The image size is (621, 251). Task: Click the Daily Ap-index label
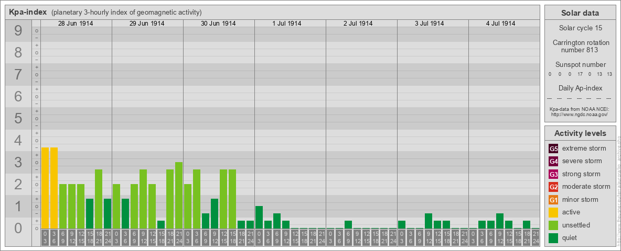(x=580, y=88)
